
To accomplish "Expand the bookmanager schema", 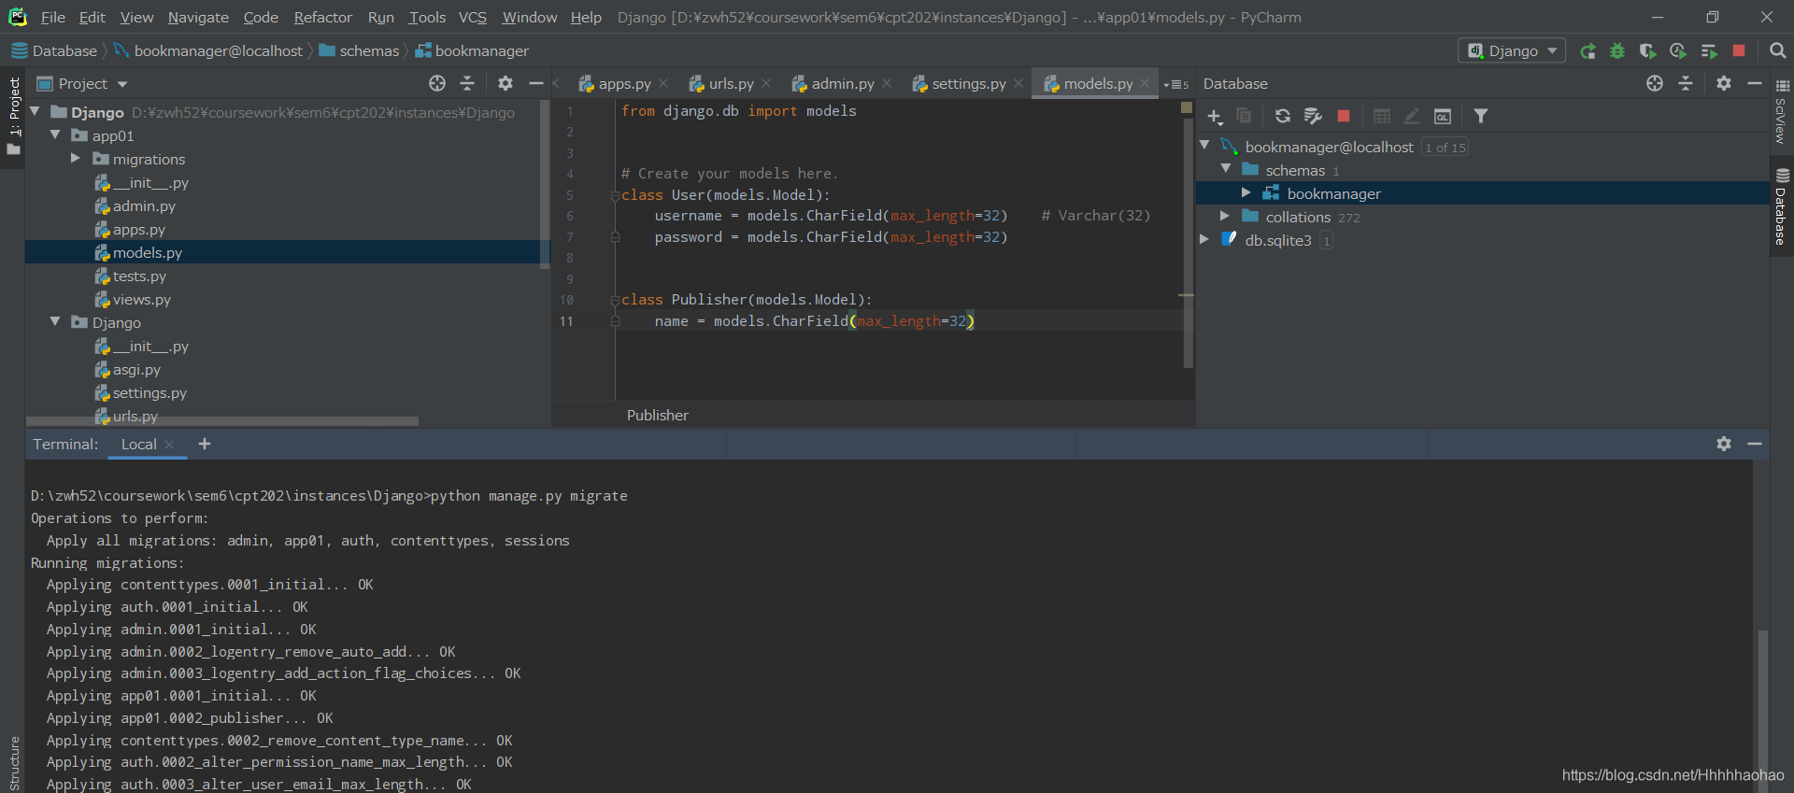I will coord(1246,192).
